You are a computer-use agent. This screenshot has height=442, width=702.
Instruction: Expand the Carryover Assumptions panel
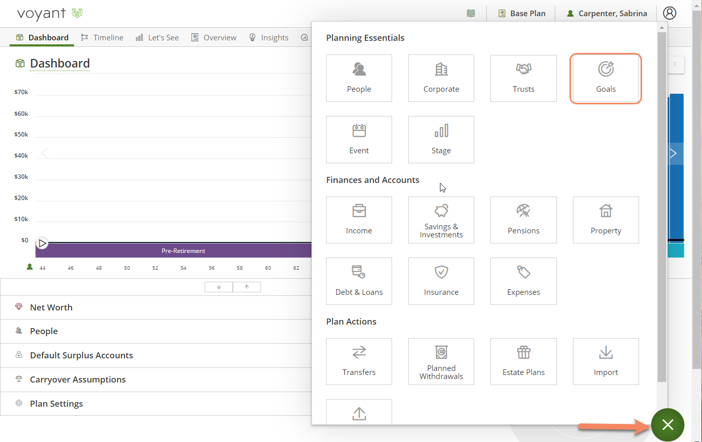click(78, 380)
